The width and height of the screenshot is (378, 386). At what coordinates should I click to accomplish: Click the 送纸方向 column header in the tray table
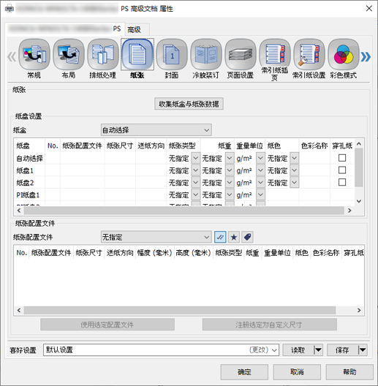(x=151, y=145)
